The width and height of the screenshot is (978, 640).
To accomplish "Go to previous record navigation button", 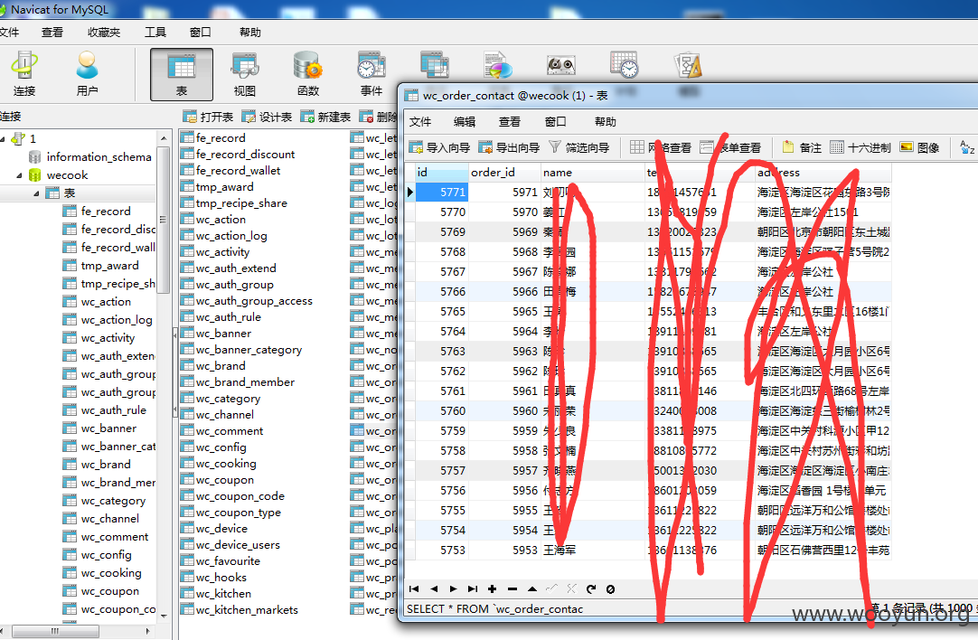I will (x=434, y=588).
